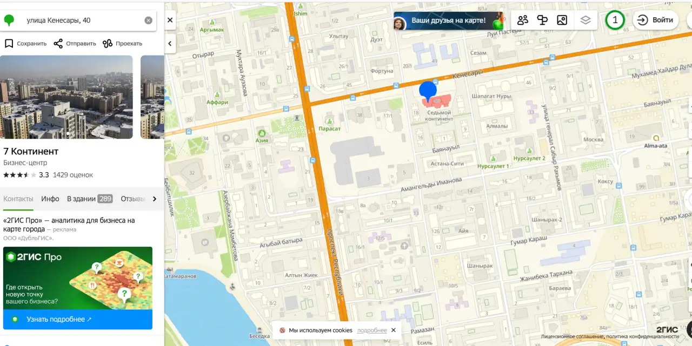
Task: Switch to the Инфо tab
Action: point(50,199)
